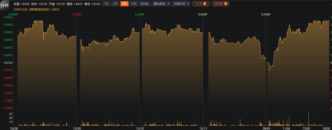This screenshot has width=332, height=130.
Task: Click the green 0.40BP change label
Action: [x=13, y=14]
